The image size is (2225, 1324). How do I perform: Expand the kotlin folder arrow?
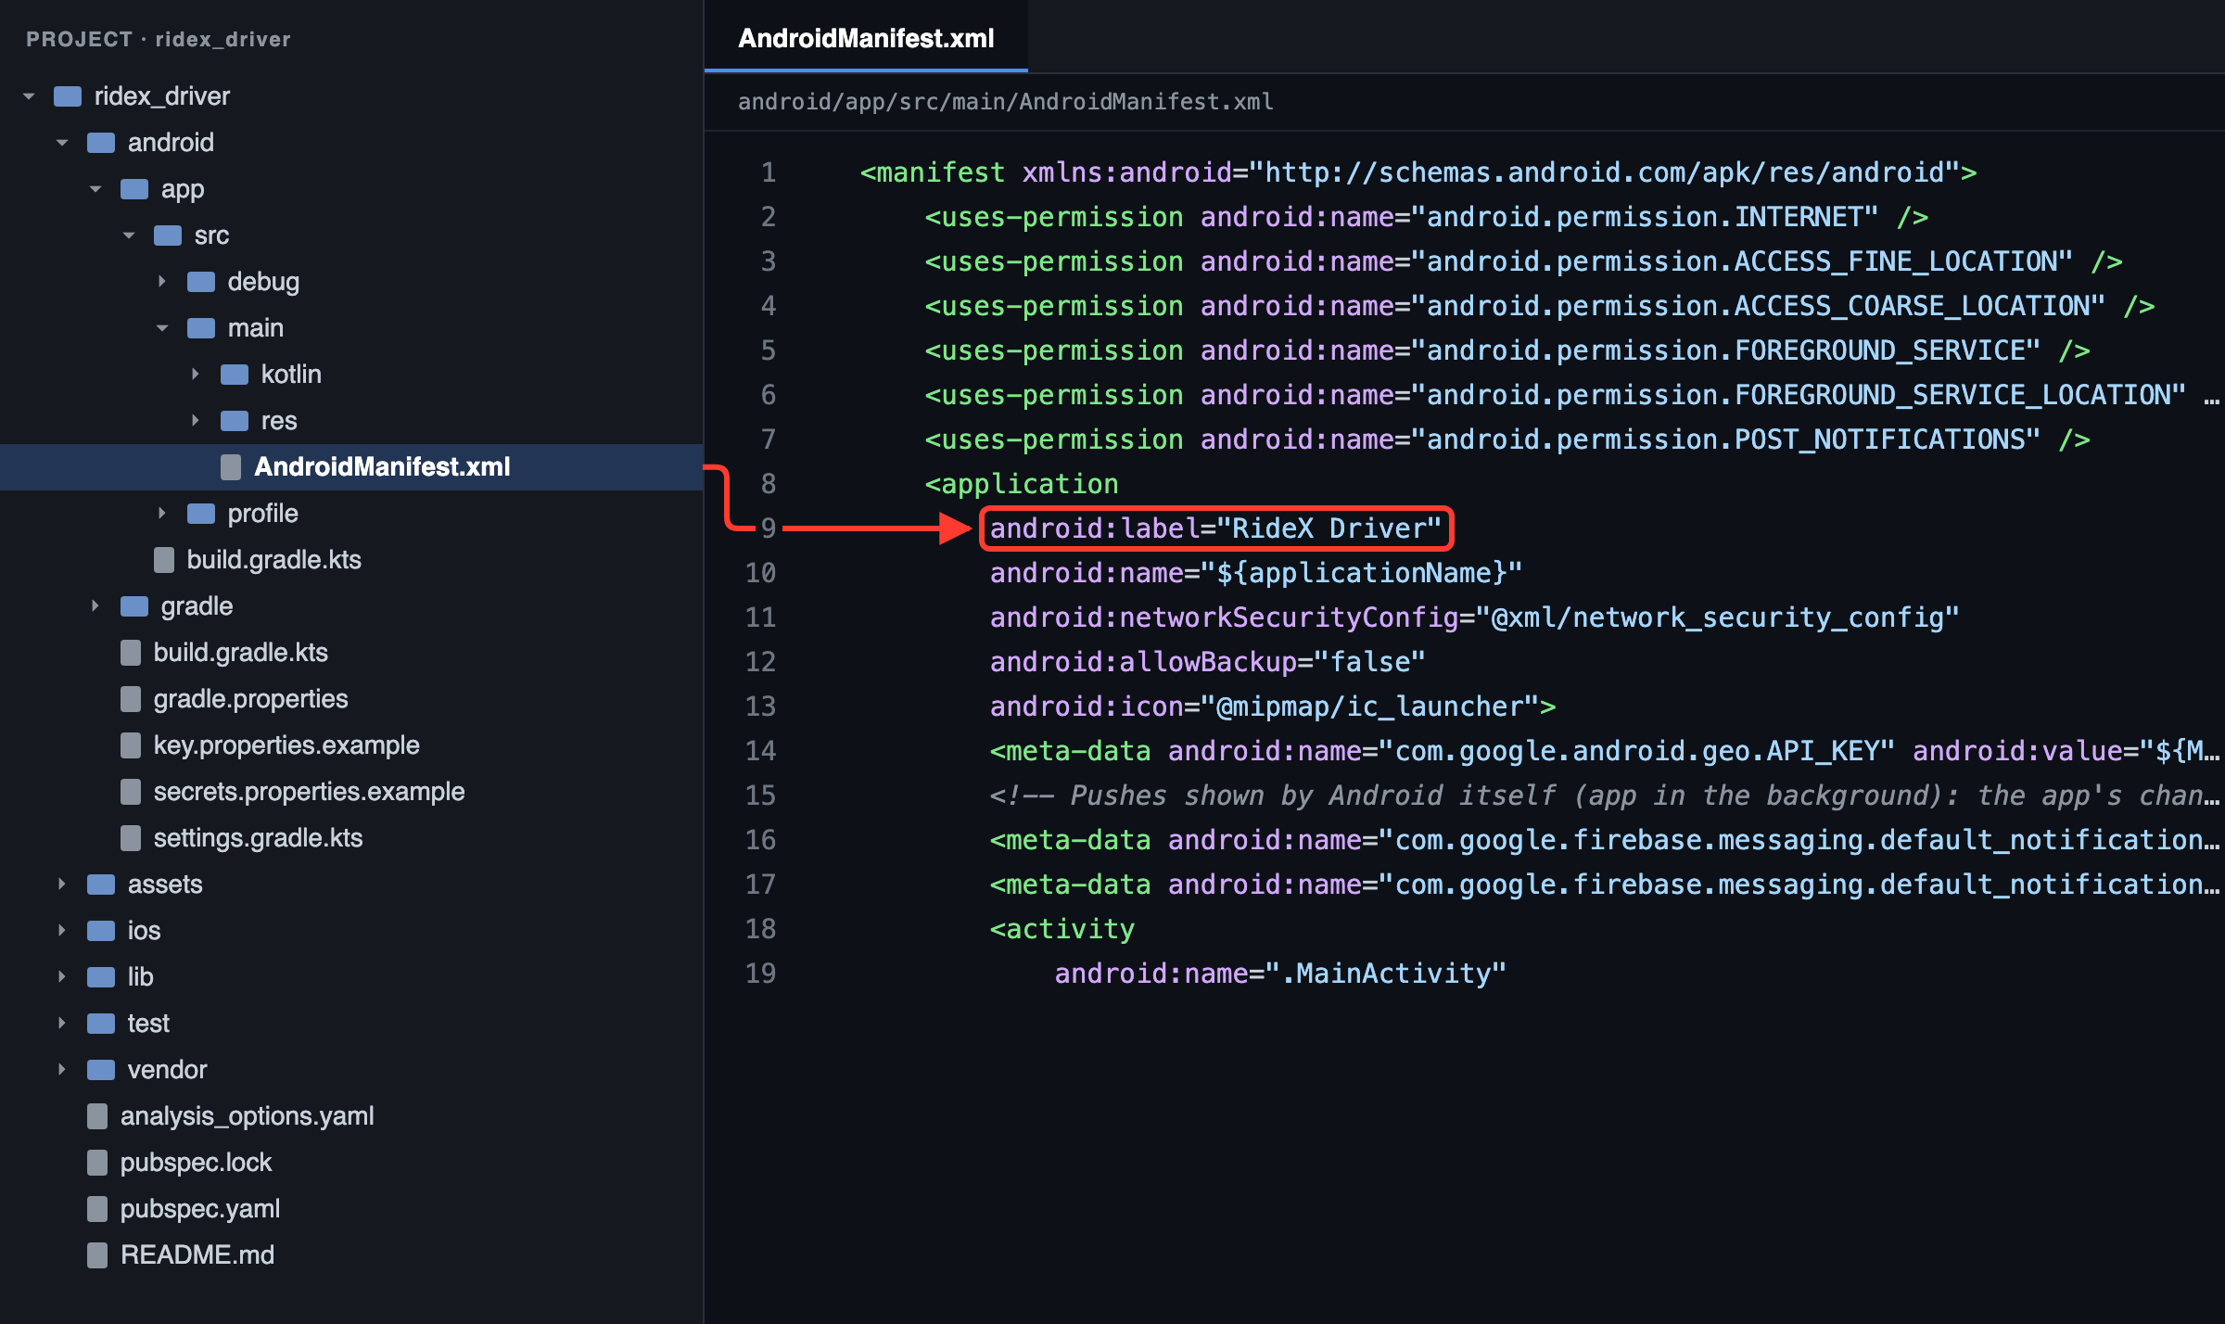click(196, 375)
